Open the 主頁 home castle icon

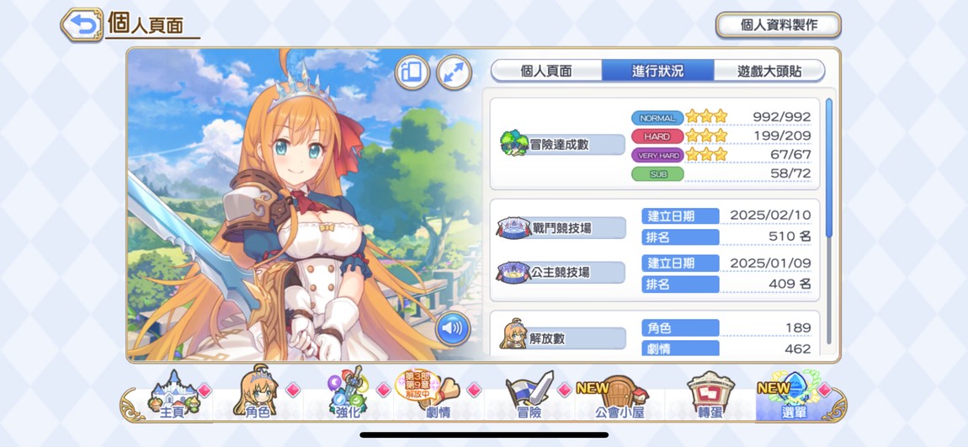[x=172, y=396]
